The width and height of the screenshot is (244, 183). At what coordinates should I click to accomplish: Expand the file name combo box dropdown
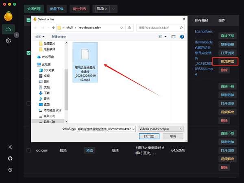134,129
